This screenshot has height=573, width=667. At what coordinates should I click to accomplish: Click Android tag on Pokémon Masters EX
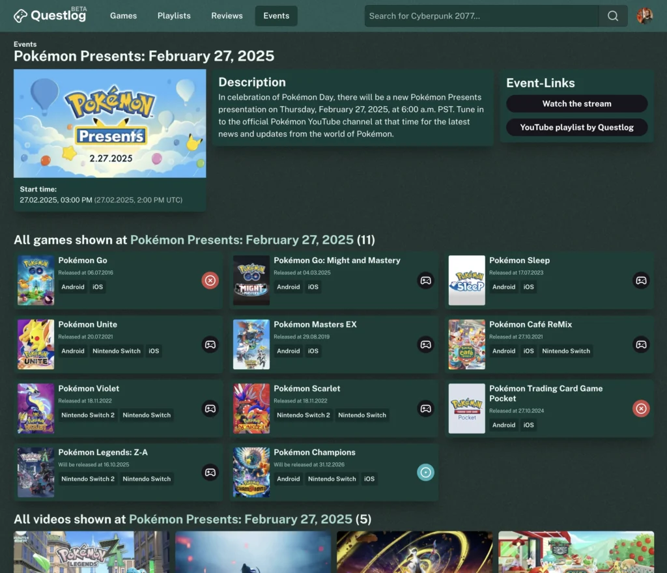[289, 351]
